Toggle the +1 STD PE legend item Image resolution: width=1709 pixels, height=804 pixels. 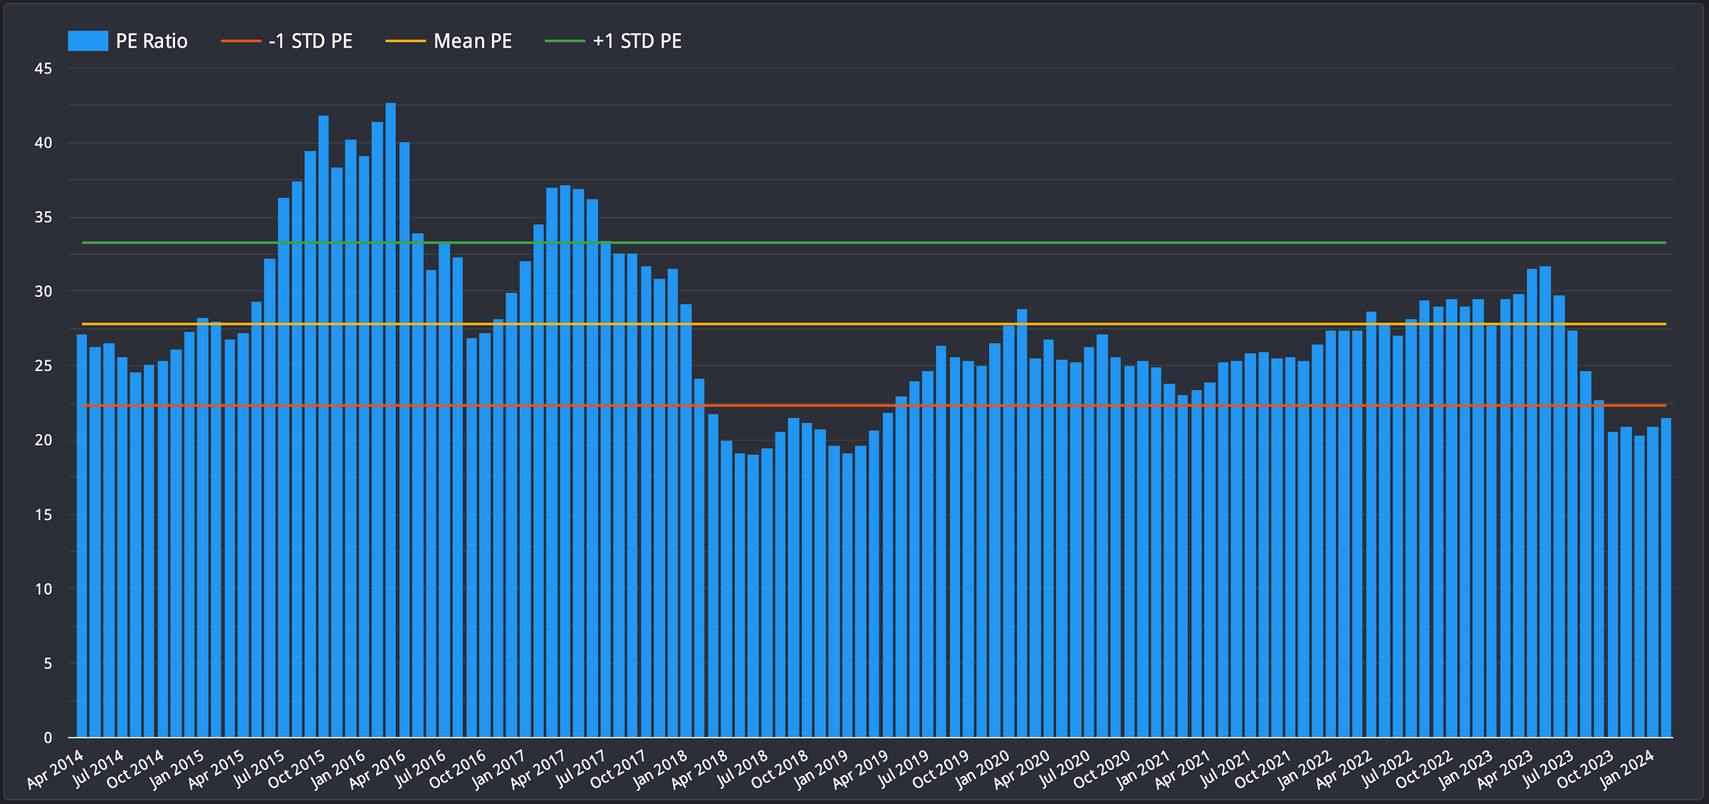(x=637, y=41)
